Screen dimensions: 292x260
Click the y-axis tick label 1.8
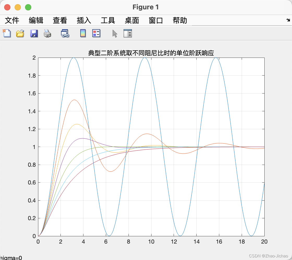32,76
